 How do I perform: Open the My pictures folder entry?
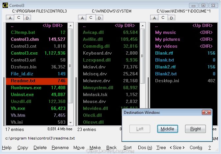tap(184, 39)
